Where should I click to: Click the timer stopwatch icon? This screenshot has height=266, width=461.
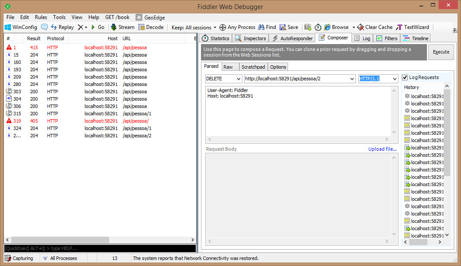(318, 27)
